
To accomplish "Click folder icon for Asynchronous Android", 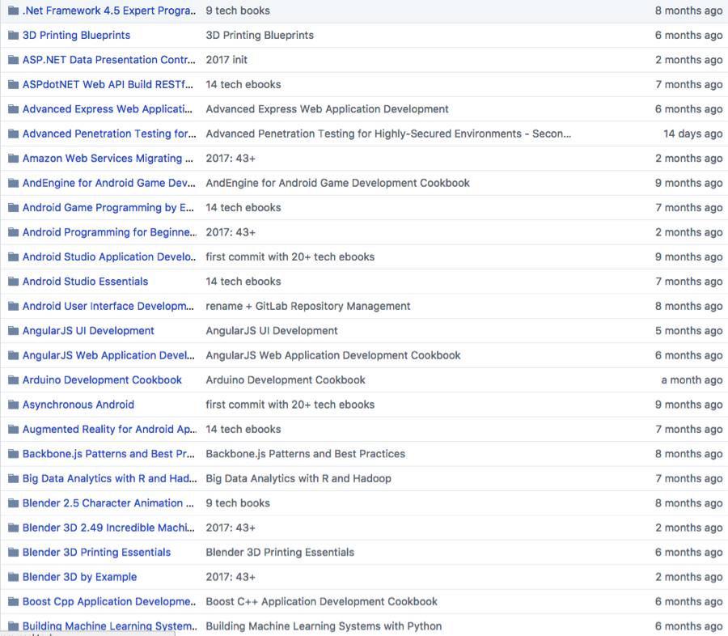I will 14,405.
